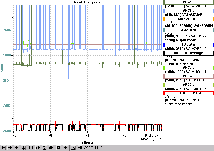Click the 'analog output record' description

[x=181, y=40]
